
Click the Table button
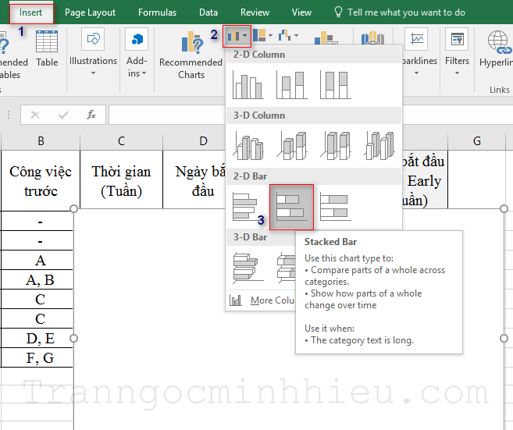(x=47, y=52)
